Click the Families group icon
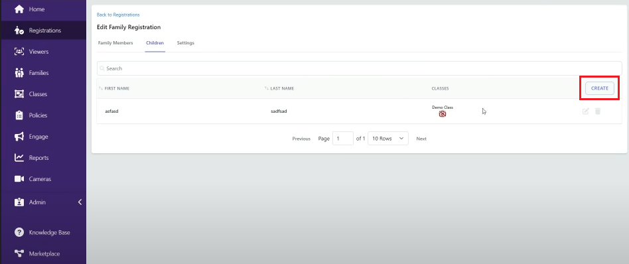Image resolution: width=629 pixels, height=264 pixels. click(x=19, y=73)
